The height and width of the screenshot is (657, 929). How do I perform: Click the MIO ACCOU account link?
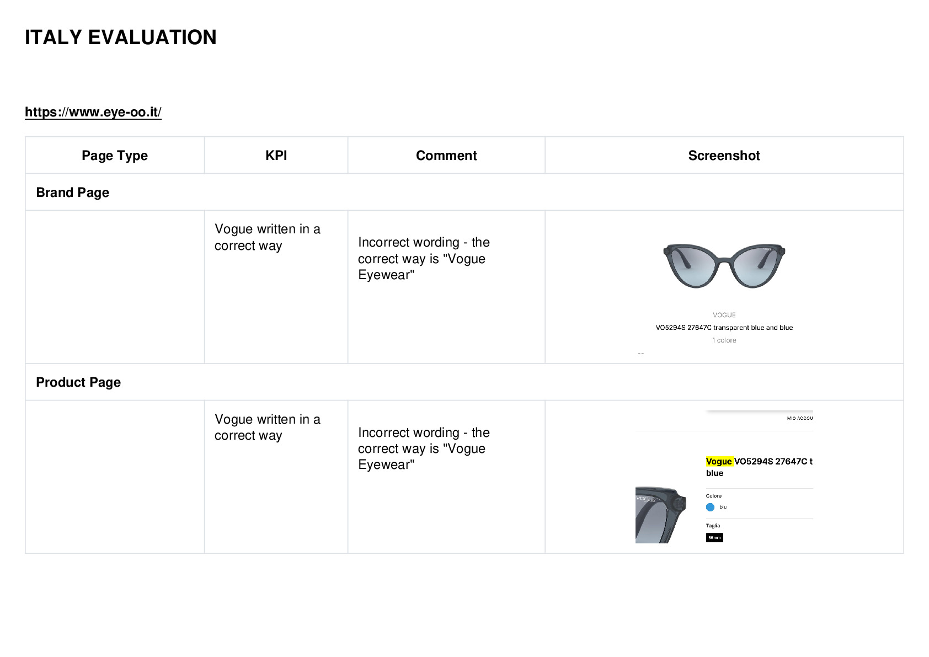pyautogui.click(x=800, y=418)
